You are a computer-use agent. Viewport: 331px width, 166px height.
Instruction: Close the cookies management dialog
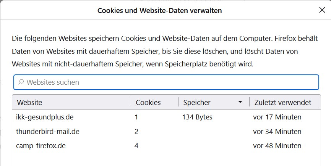[x=322, y=10]
